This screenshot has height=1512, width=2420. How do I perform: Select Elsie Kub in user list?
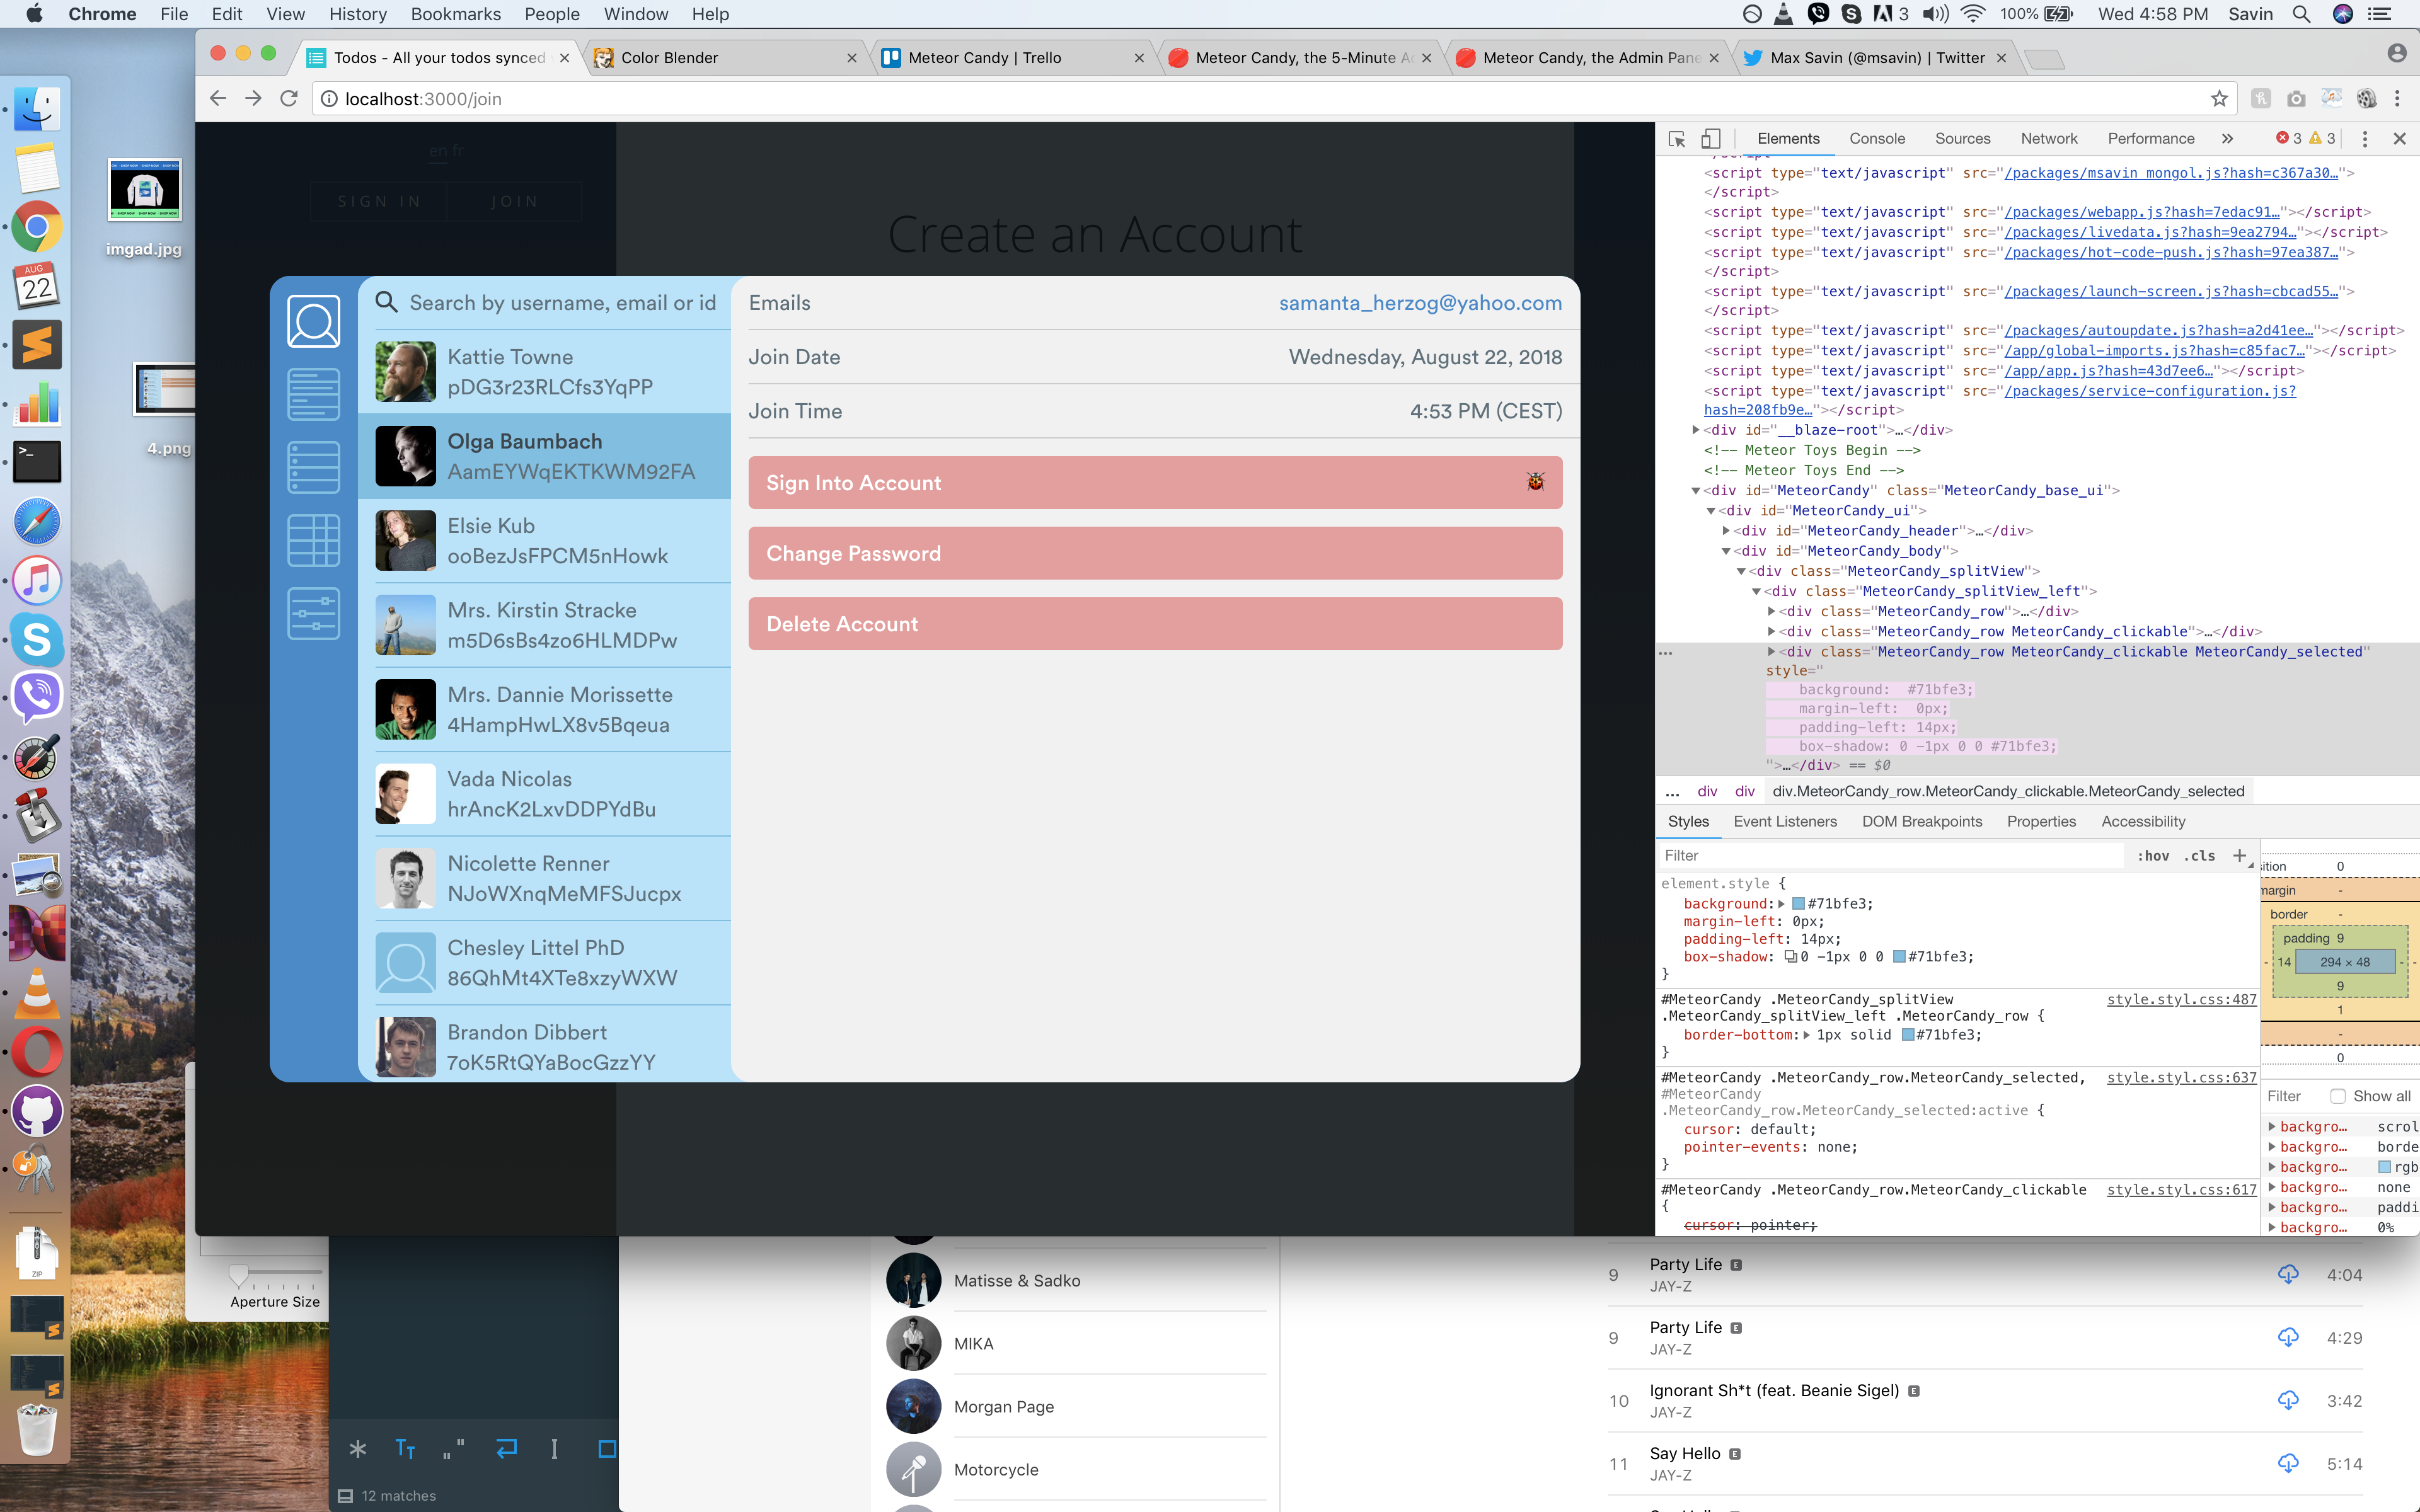pos(545,541)
